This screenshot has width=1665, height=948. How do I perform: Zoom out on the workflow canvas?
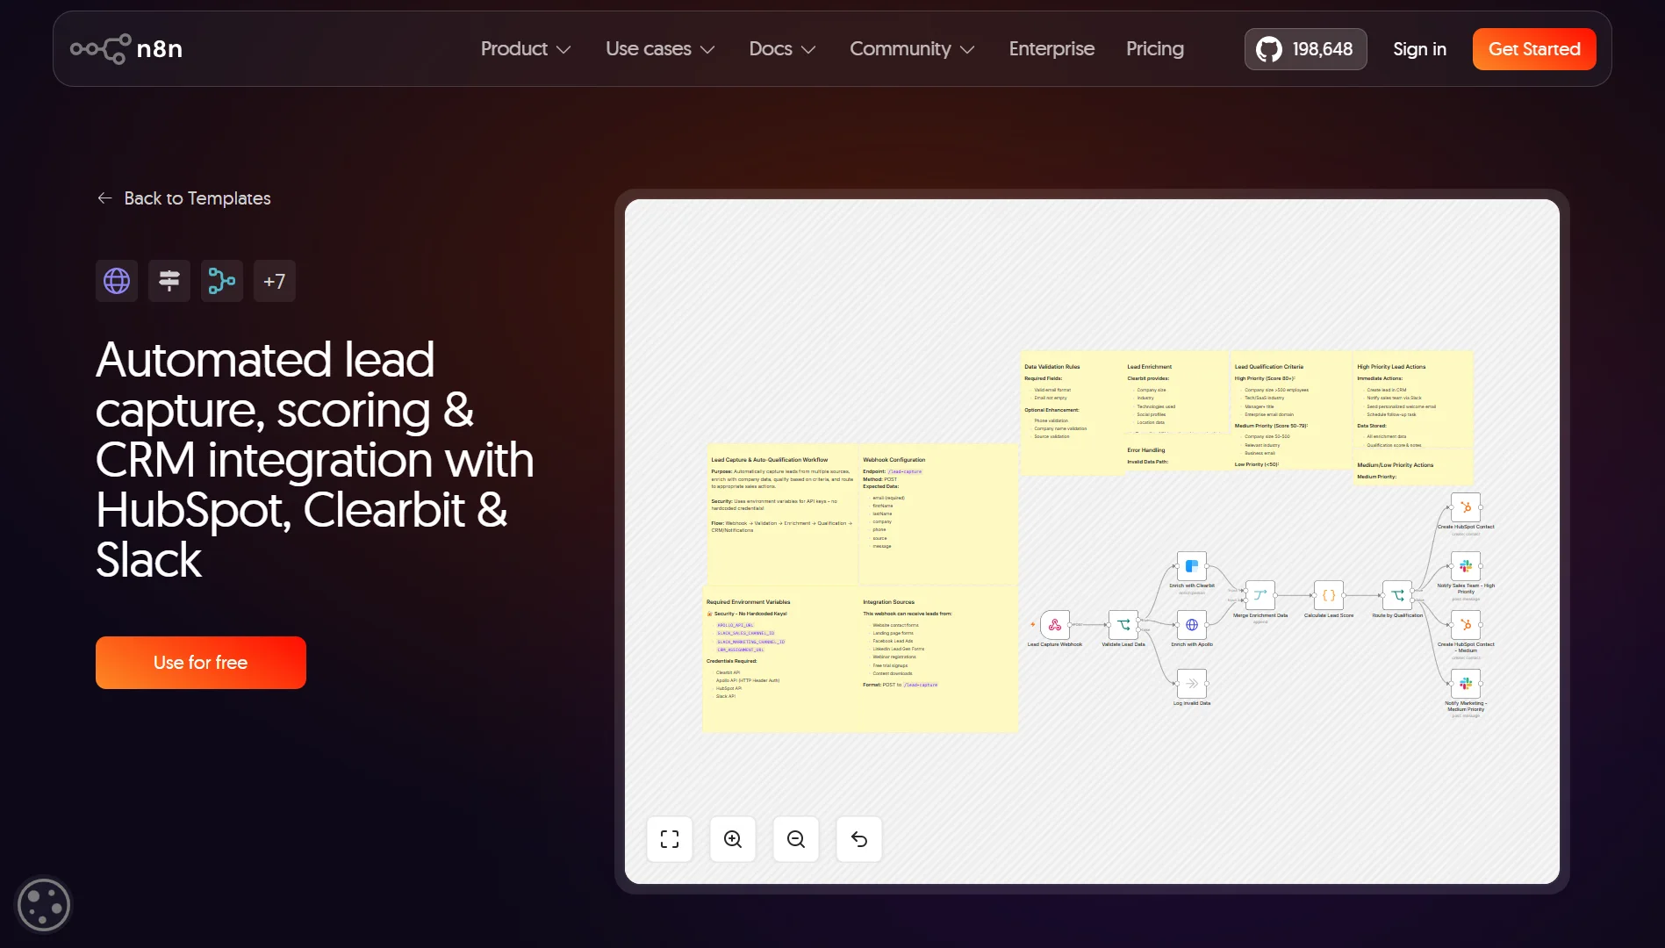[x=796, y=839]
